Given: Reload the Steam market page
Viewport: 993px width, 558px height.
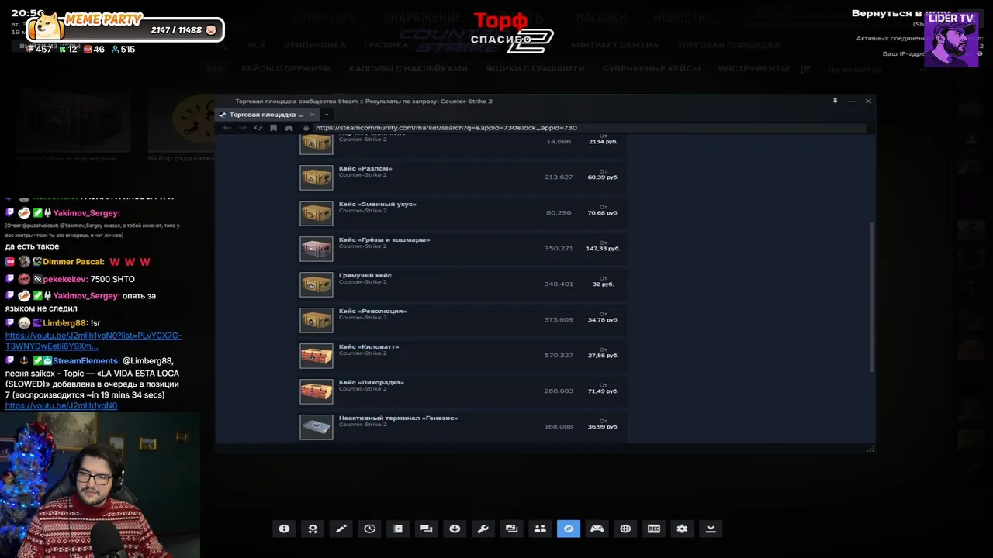Looking at the screenshot, I should (258, 128).
